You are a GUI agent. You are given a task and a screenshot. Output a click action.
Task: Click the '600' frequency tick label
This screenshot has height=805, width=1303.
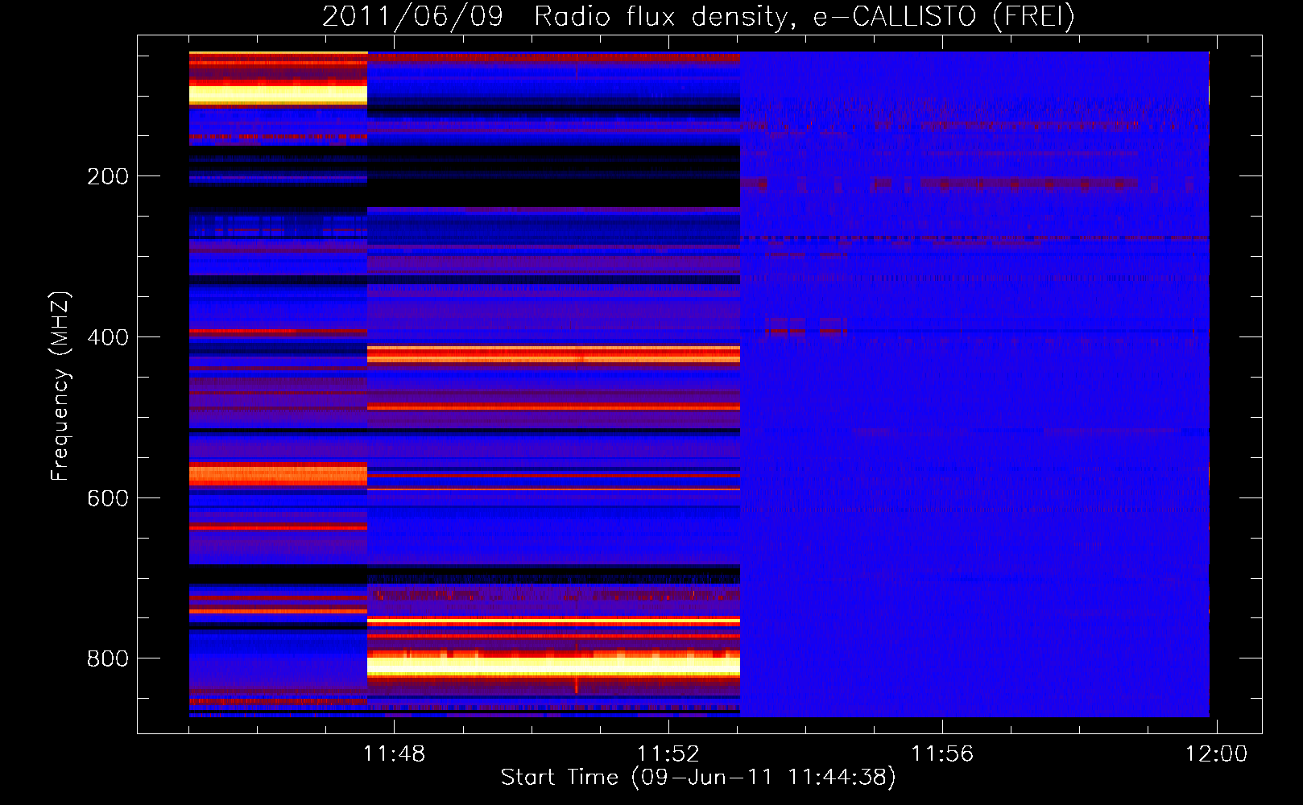(x=108, y=498)
